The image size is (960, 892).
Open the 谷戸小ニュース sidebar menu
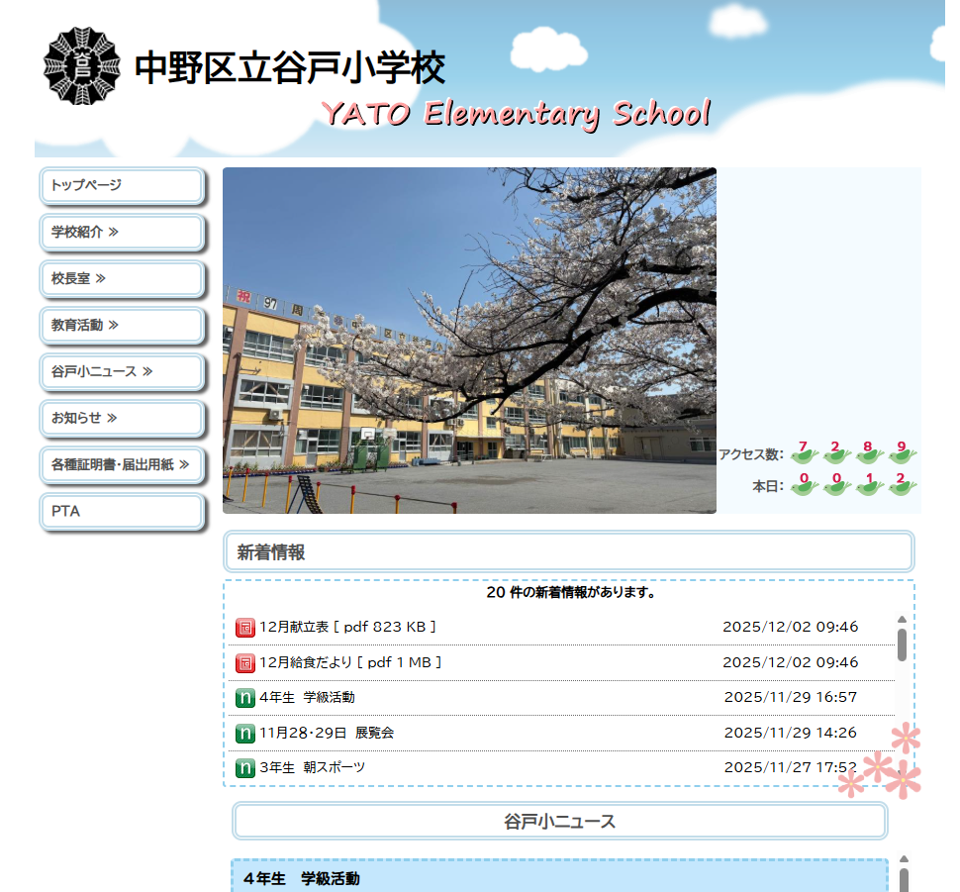click(122, 372)
